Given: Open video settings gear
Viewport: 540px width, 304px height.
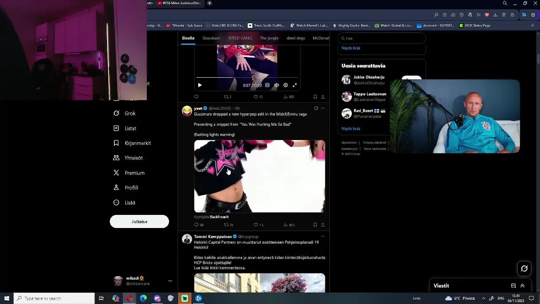Looking at the screenshot, I should [286, 85].
